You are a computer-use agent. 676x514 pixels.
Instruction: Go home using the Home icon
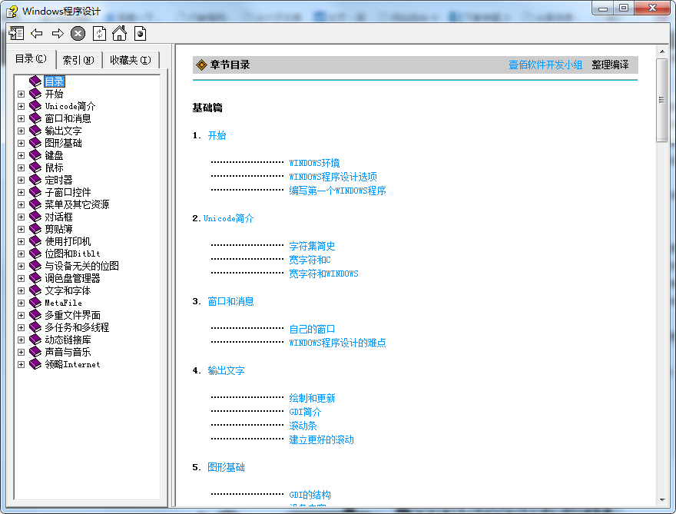click(x=118, y=32)
